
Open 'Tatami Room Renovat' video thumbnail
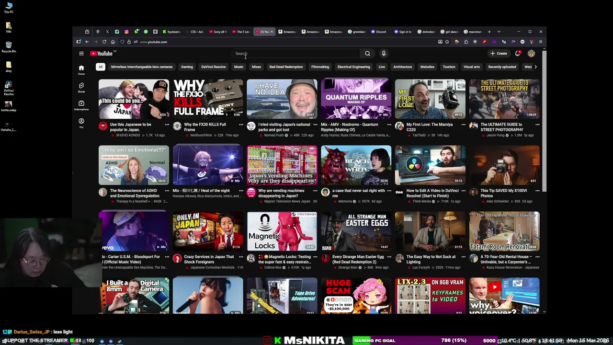pyautogui.click(x=504, y=231)
